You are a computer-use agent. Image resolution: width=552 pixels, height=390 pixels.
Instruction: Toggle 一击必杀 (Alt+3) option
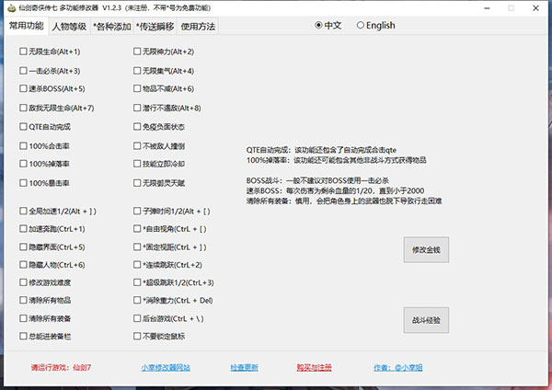point(24,70)
